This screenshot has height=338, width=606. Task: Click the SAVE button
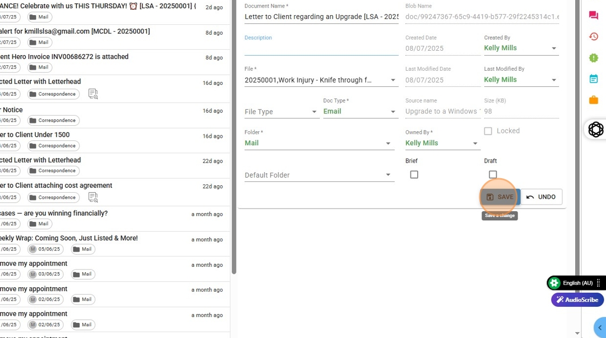[x=499, y=197]
